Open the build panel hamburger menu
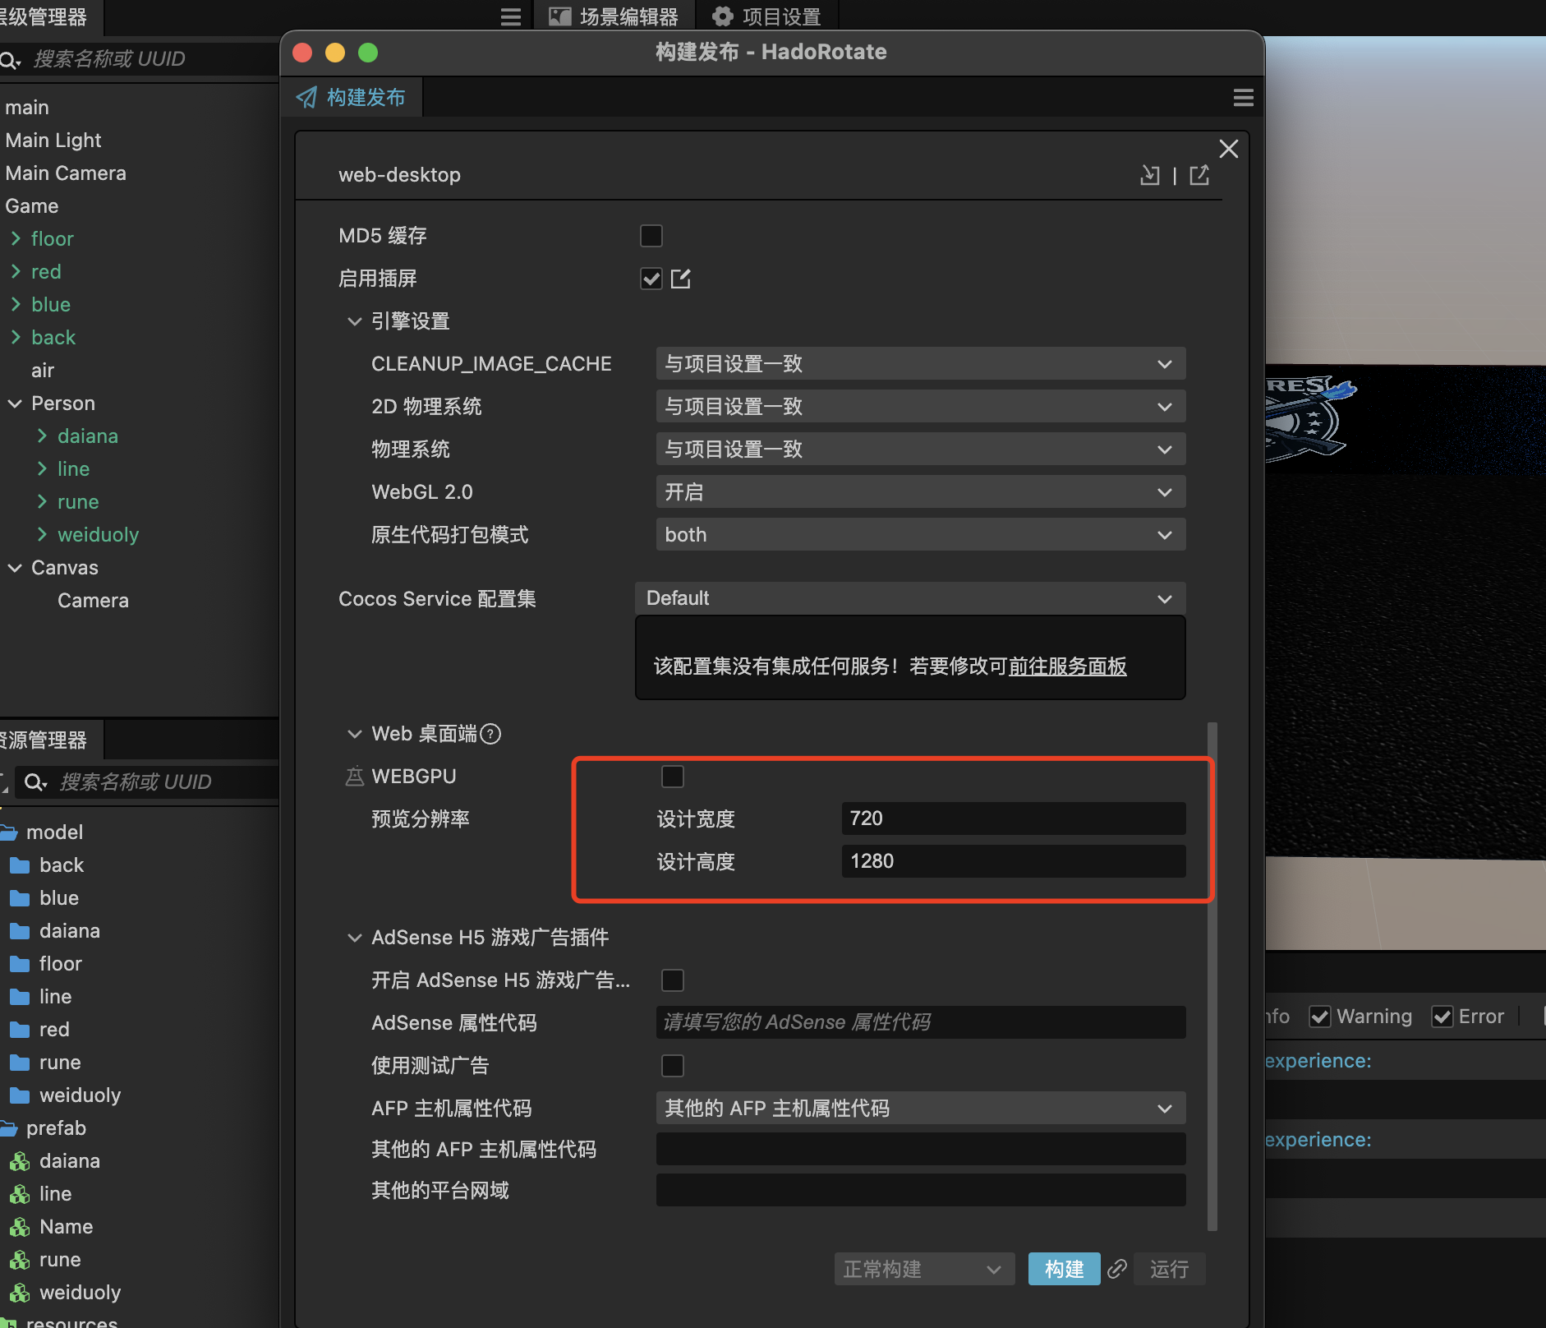Viewport: 1546px width, 1328px height. point(1244,99)
